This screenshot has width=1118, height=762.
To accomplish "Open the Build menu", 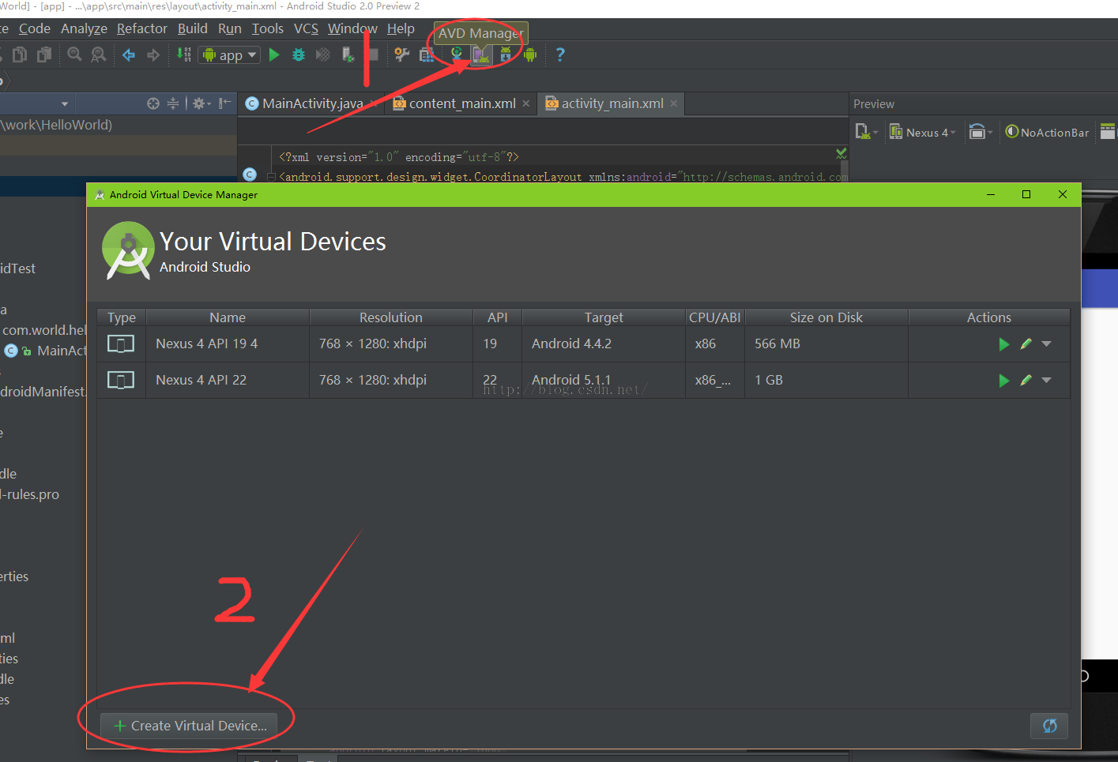I will coord(193,28).
